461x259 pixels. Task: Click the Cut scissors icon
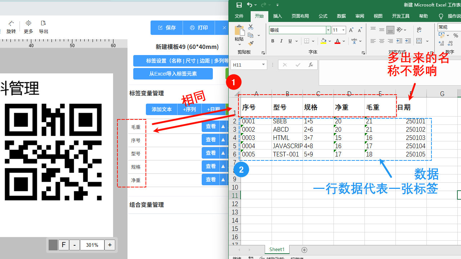click(x=251, y=27)
